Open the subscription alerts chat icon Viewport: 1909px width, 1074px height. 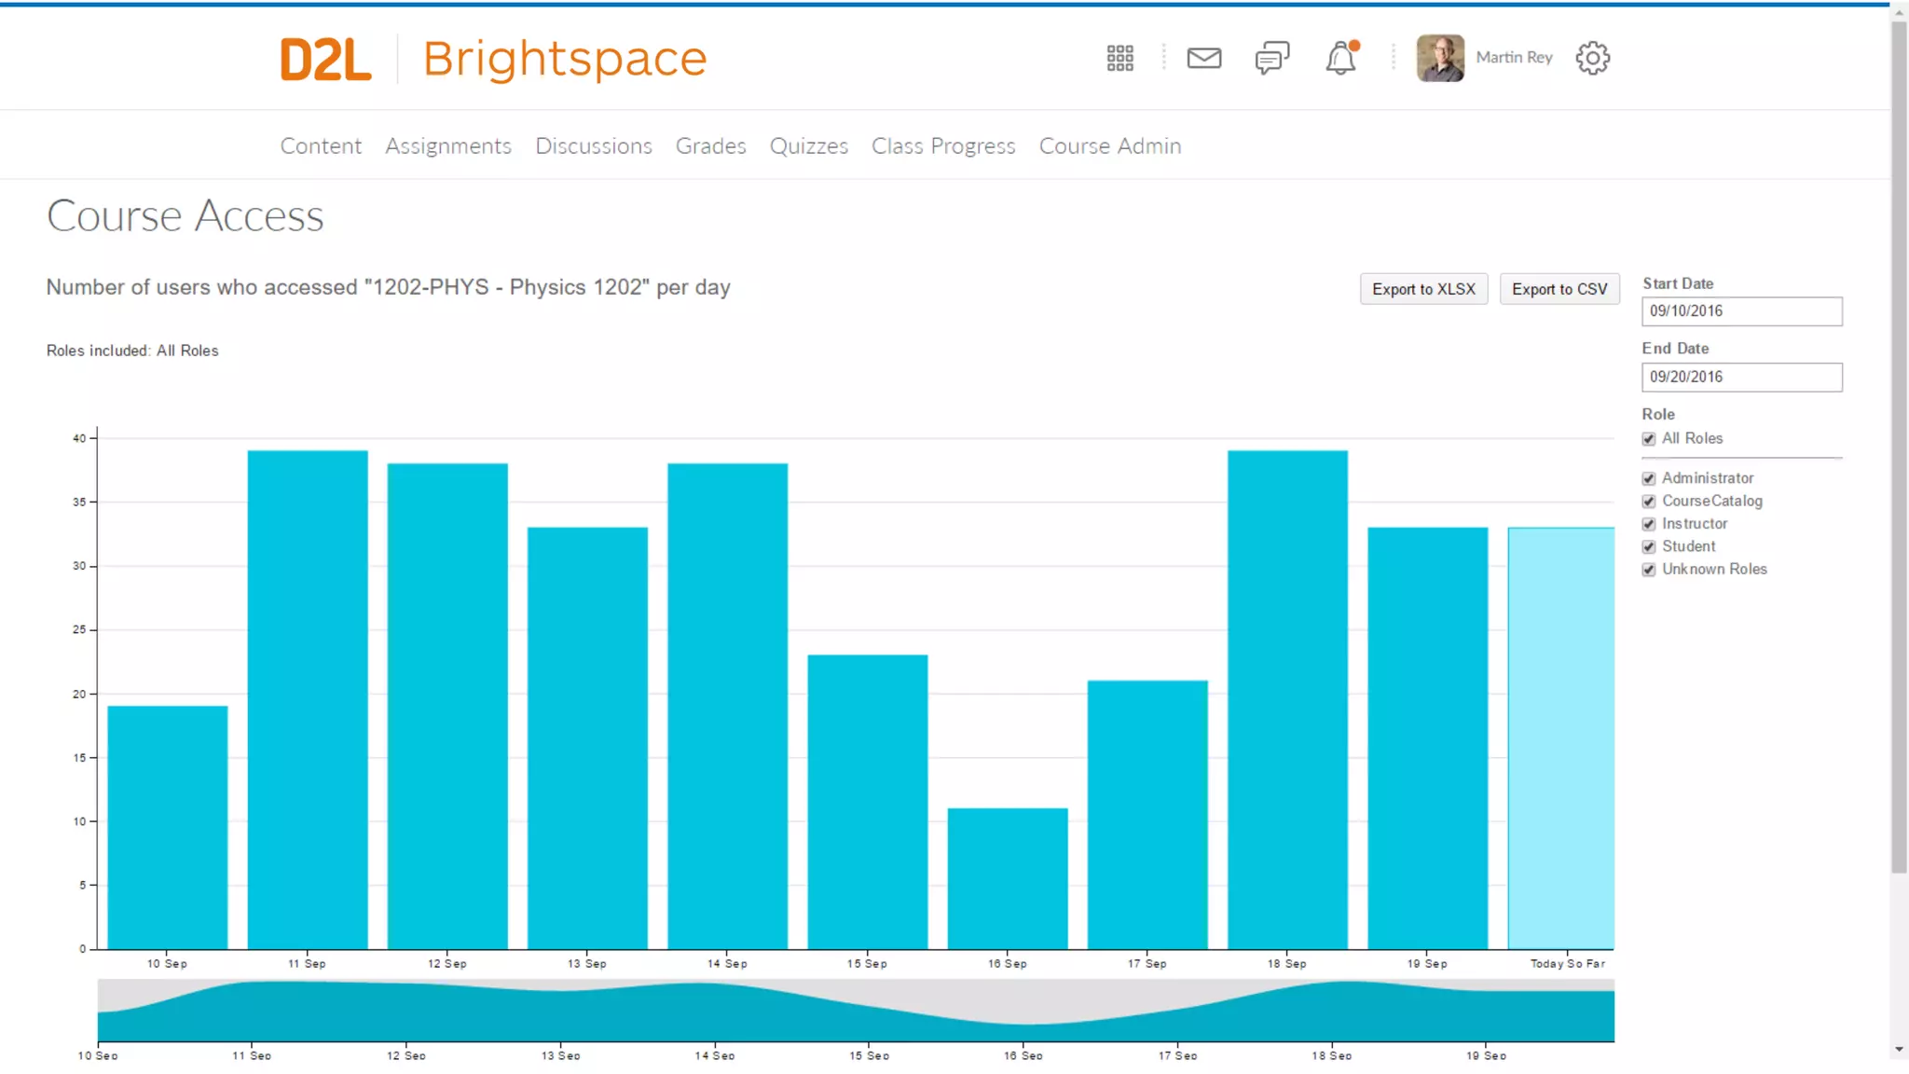coord(1271,58)
